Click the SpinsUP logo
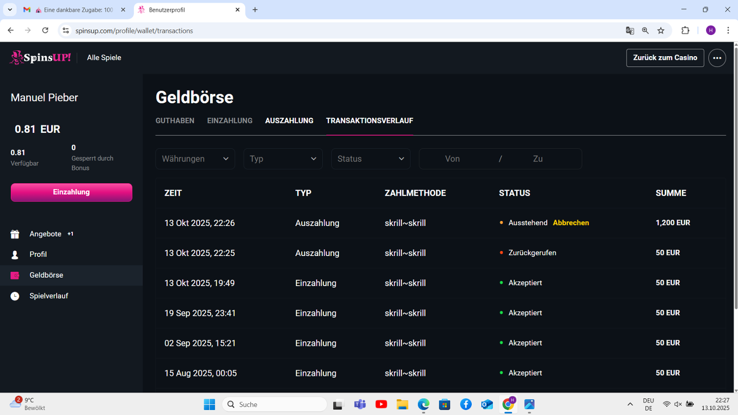The width and height of the screenshot is (738, 415). coord(40,58)
